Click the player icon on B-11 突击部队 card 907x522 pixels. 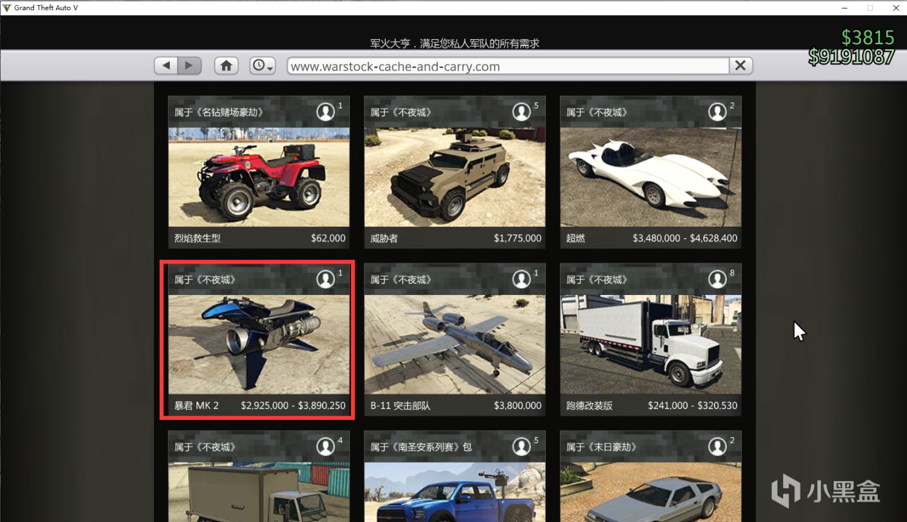point(521,279)
